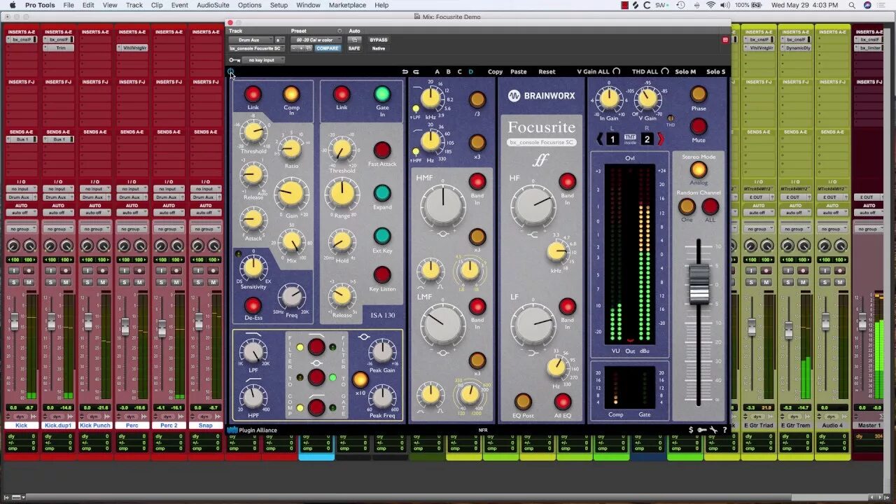The image size is (896, 504).
Task: Open the File menu
Action: pyautogui.click(x=69, y=5)
